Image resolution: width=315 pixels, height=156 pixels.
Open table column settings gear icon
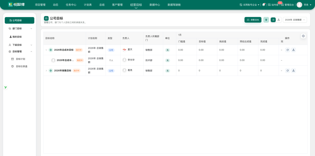tap(303, 36)
